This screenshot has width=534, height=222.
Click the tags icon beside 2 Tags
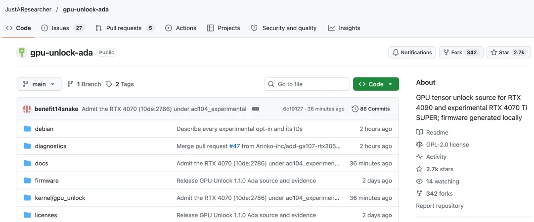pyautogui.click(x=109, y=84)
